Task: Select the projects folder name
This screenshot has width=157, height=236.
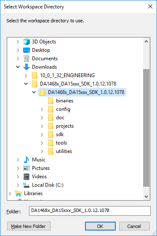Action: click(x=65, y=126)
